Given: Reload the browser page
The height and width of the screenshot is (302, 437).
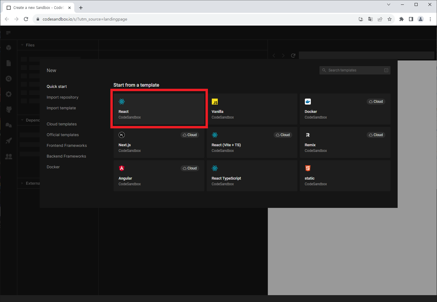Looking at the screenshot, I should pyautogui.click(x=26, y=19).
